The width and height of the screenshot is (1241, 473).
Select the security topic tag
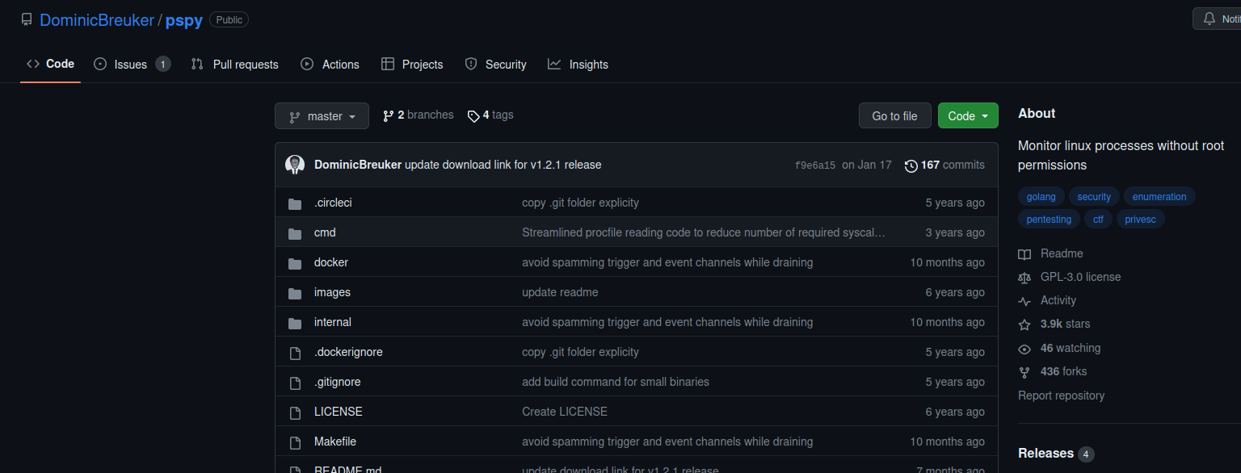click(1094, 197)
